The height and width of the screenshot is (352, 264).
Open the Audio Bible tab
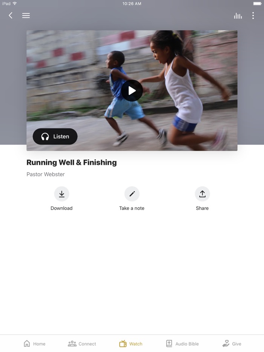pos(183,344)
